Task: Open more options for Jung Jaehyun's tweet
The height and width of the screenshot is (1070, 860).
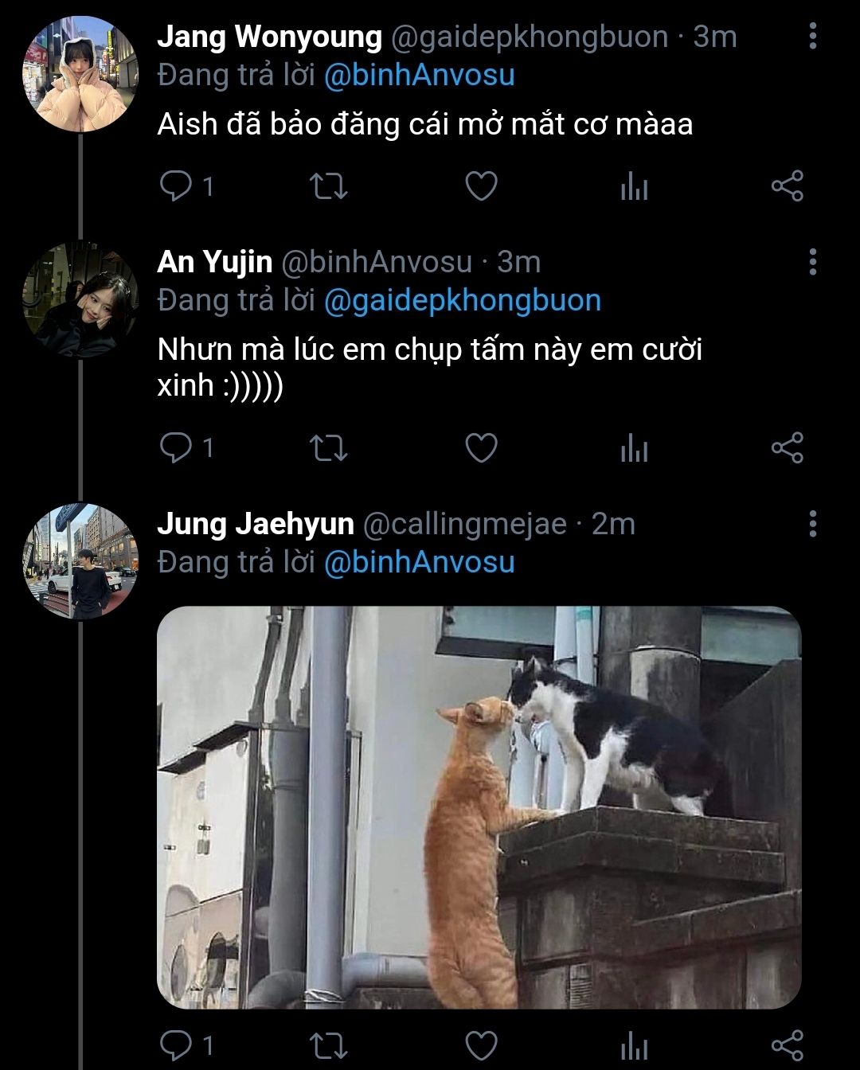Action: point(812,524)
